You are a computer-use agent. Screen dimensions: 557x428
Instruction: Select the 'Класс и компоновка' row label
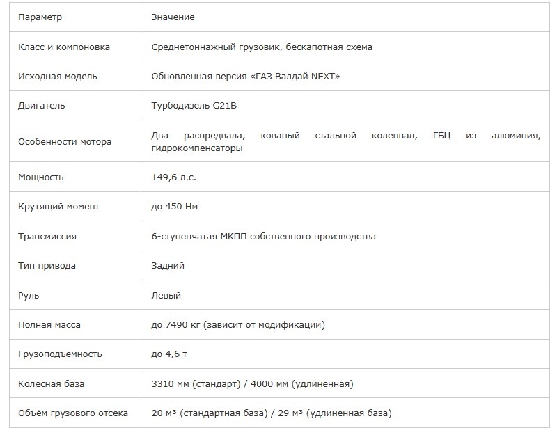click(64, 47)
